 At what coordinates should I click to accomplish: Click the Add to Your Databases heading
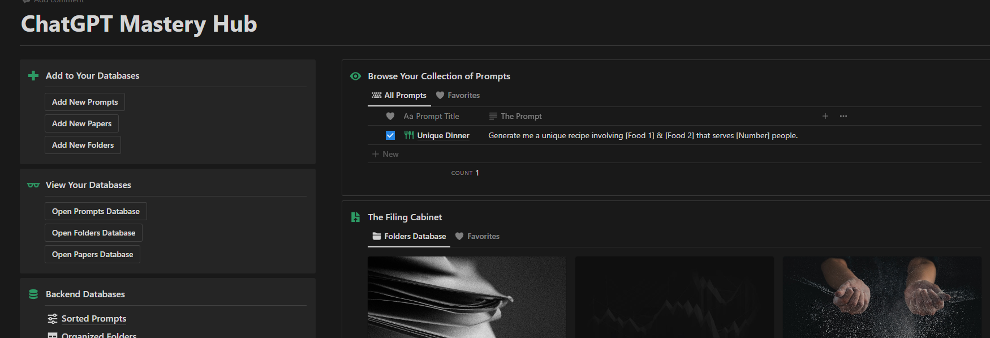tap(92, 76)
